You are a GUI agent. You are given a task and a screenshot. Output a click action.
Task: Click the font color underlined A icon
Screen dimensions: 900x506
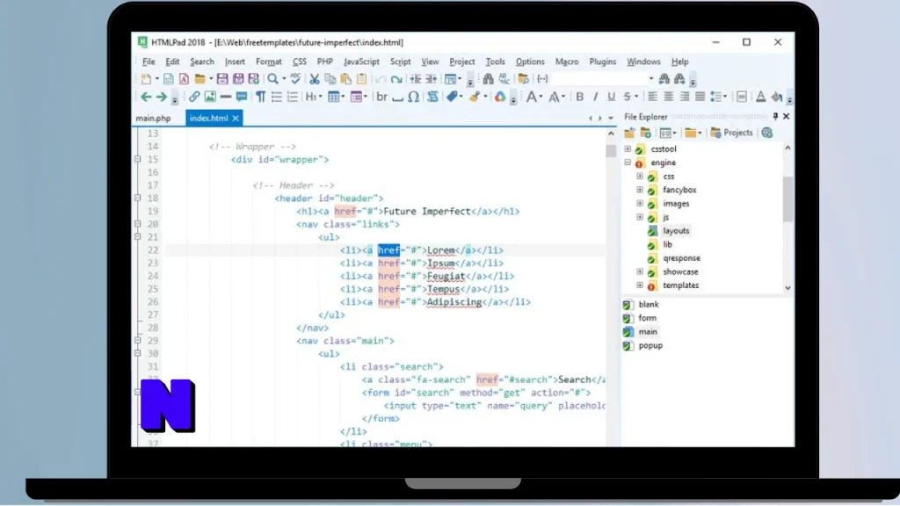(x=760, y=97)
